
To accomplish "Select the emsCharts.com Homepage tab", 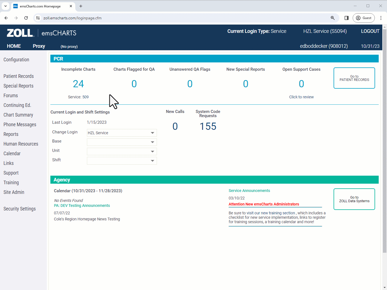I will coord(43,6).
